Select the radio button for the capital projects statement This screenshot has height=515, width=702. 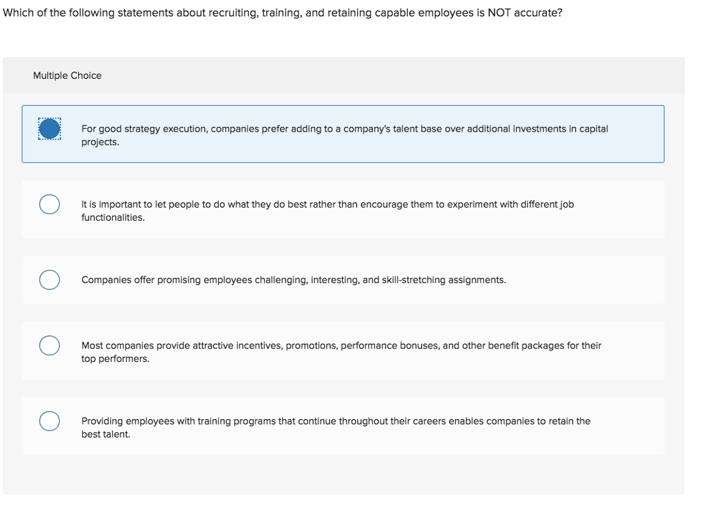[48, 128]
